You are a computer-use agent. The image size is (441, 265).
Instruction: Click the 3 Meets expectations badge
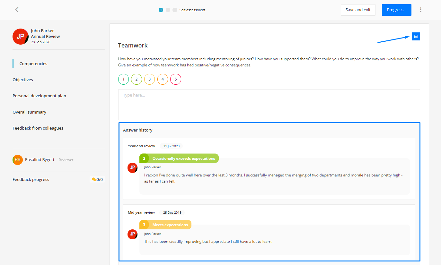point(165,225)
